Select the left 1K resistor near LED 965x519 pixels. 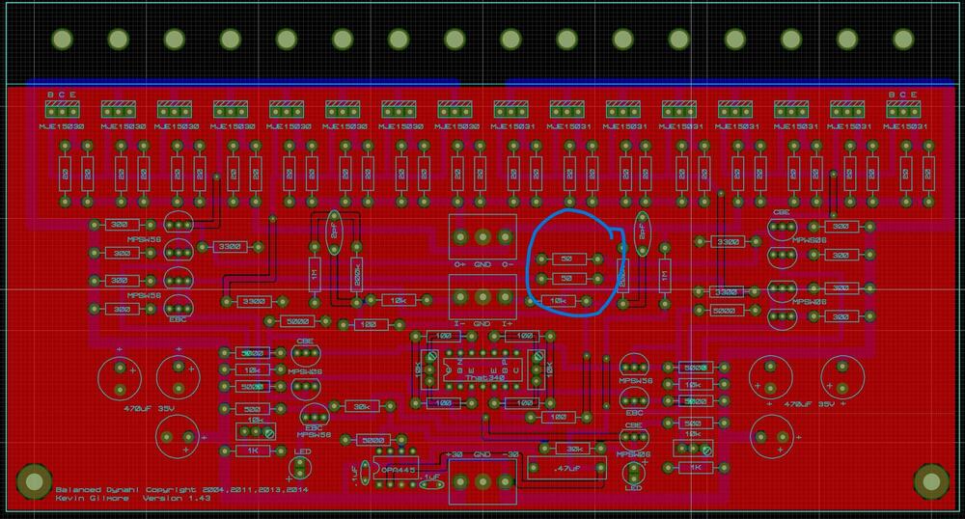coord(251,451)
